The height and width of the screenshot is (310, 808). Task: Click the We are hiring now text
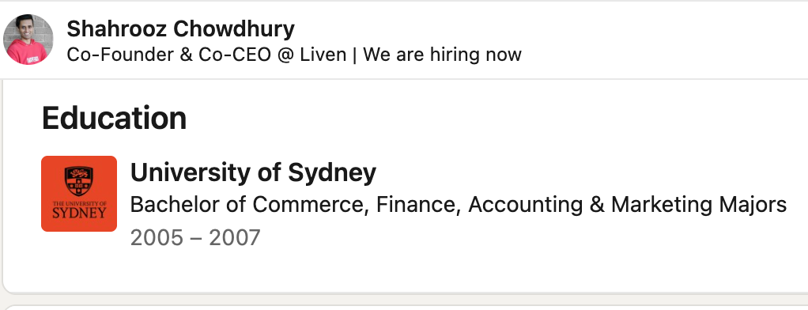coord(442,55)
